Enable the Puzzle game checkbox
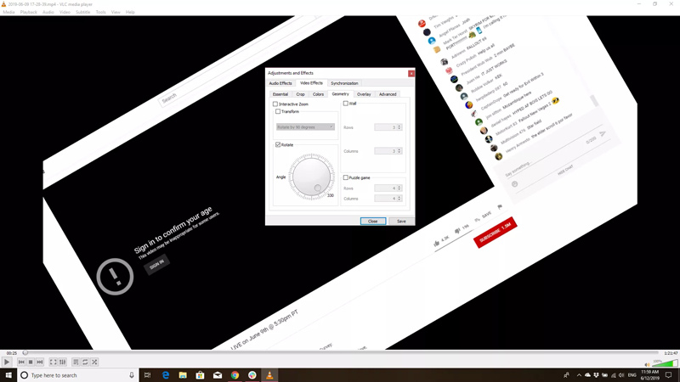 pos(346,178)
